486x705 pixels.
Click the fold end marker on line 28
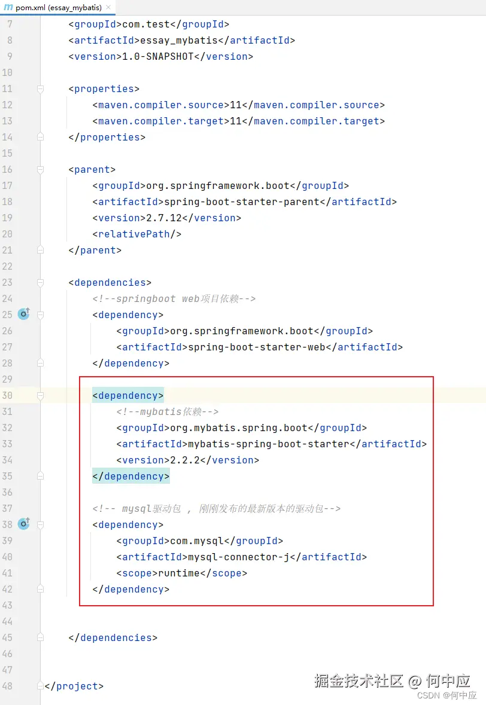pos(41,363)
